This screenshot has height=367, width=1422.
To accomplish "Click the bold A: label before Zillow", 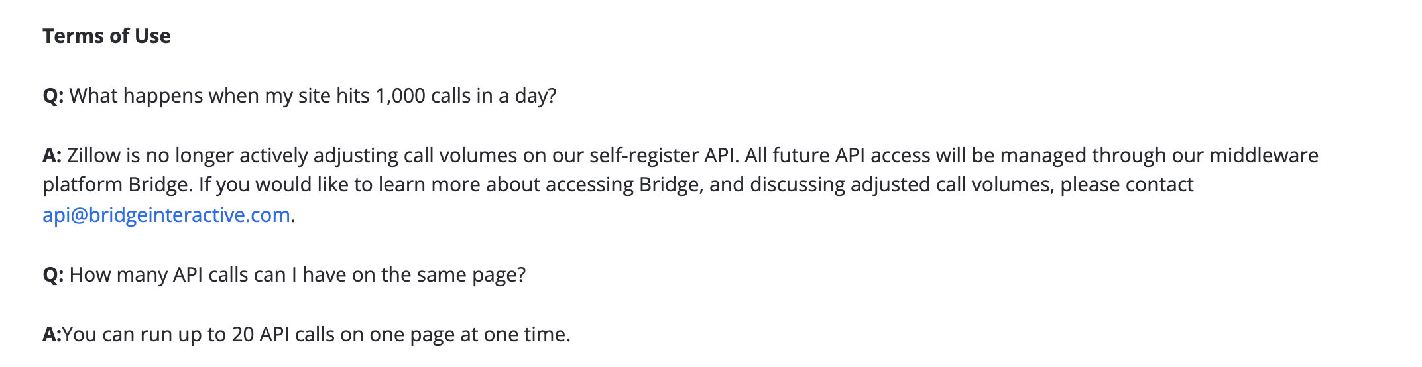I will pyautogui.click(x=52, y=156).
